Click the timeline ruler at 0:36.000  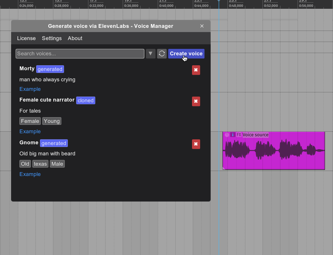pos(131,6)
